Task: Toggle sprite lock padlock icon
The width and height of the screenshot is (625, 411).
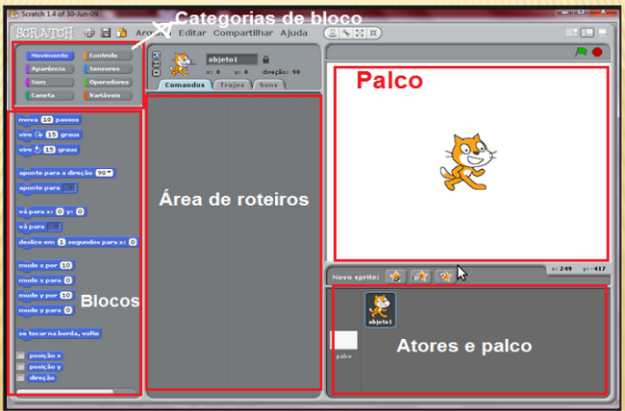Action: coord(265,60)
